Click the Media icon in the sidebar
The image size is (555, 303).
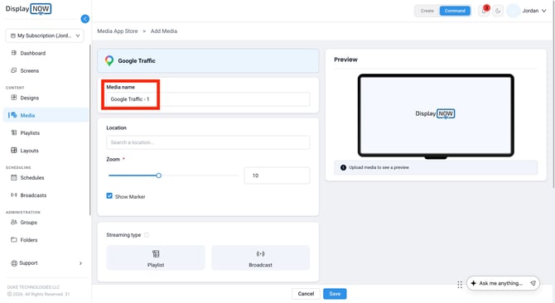tap(14, 115)
